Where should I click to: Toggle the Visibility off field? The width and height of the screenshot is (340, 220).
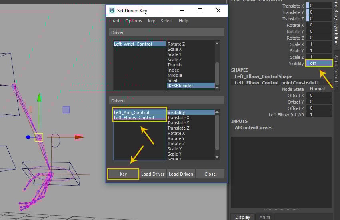(x=319, y=64)
